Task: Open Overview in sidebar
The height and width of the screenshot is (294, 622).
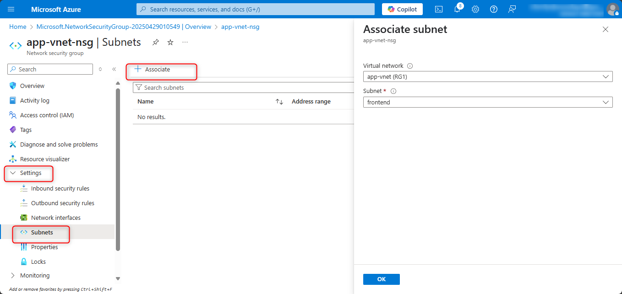Action: click(x=32, y=86)
